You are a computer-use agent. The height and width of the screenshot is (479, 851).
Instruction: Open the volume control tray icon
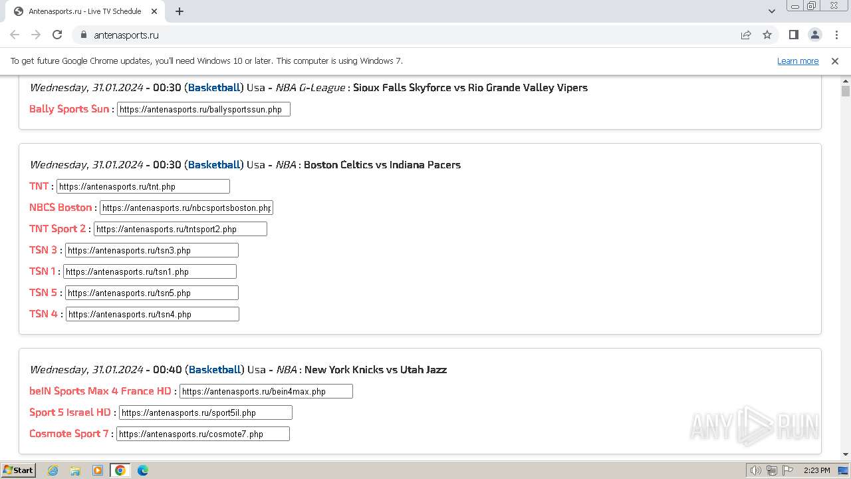point(756,470)
